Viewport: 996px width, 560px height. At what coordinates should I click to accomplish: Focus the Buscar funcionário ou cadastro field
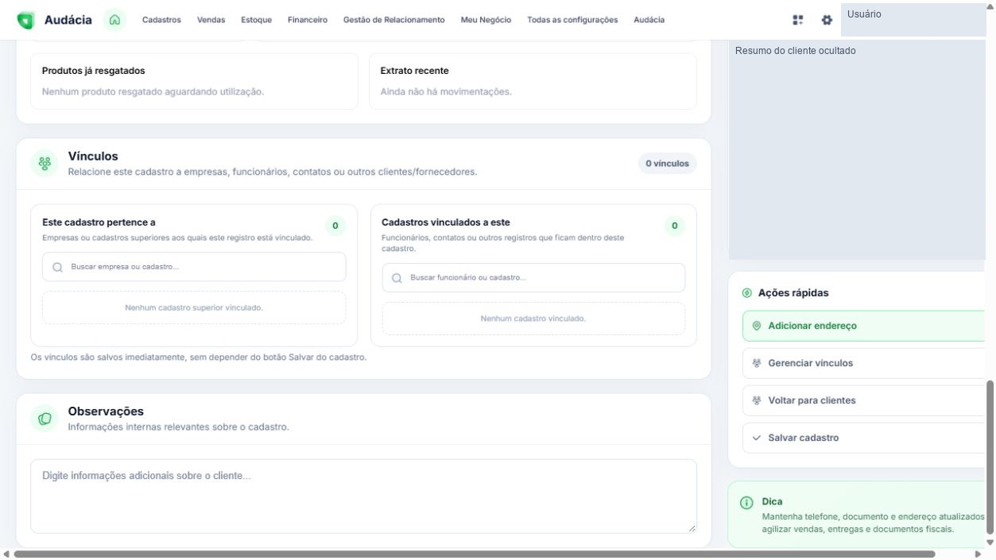pos(533,278)
